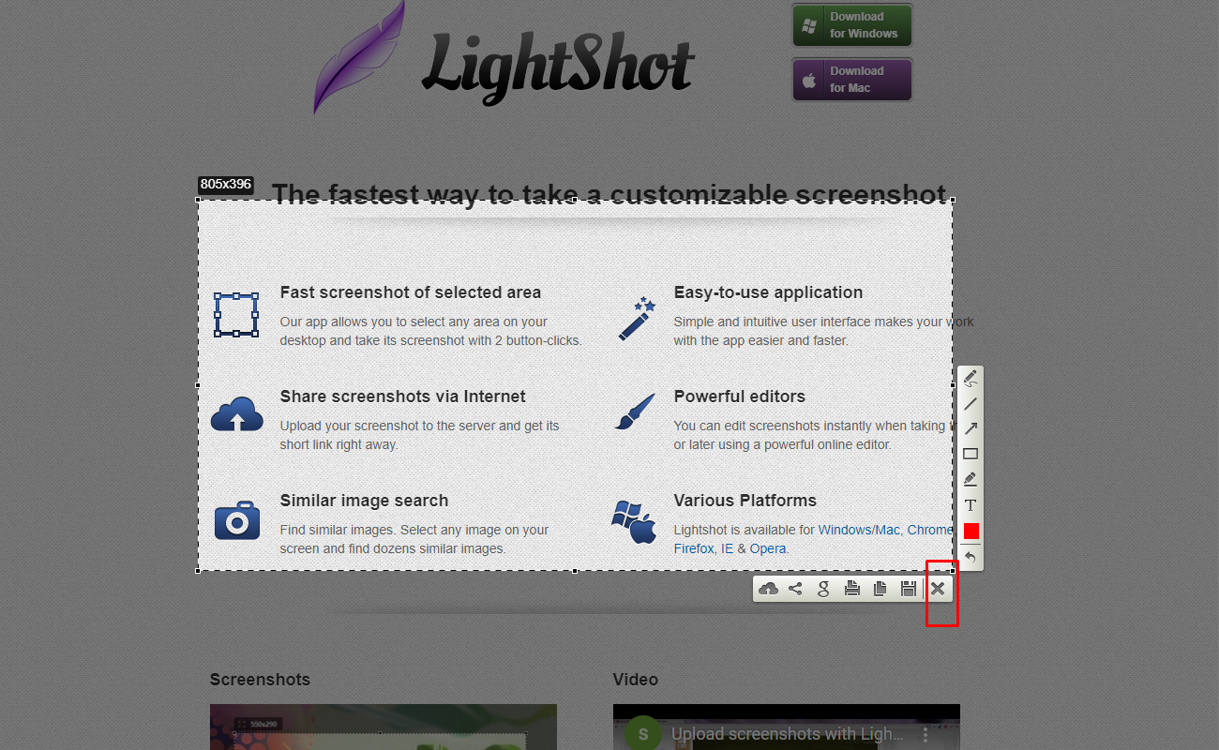This screenshot has height=750, width=1219.
Task: Click the Screenshots section heading
Action: 260,680
